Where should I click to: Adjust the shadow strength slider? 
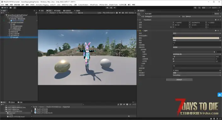pos(194,52)
